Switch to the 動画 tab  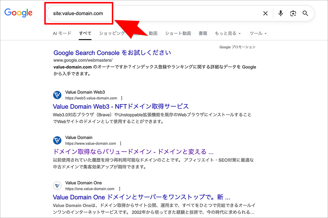click(153, 33)
